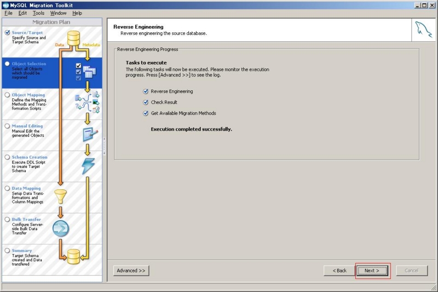438x292 pixels.
Task: Click the yellow 'Metadata' flow label
Action: (91, 45)
